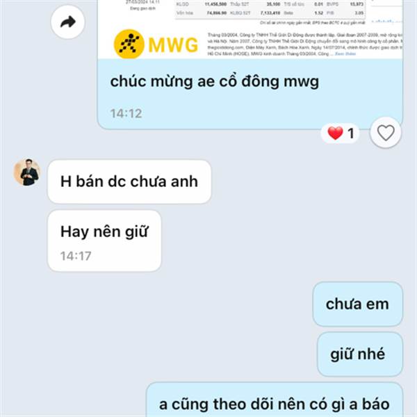Tap the "Đang giao dịch" status text
Screen dimensions: 417x417
pos(142,8)
